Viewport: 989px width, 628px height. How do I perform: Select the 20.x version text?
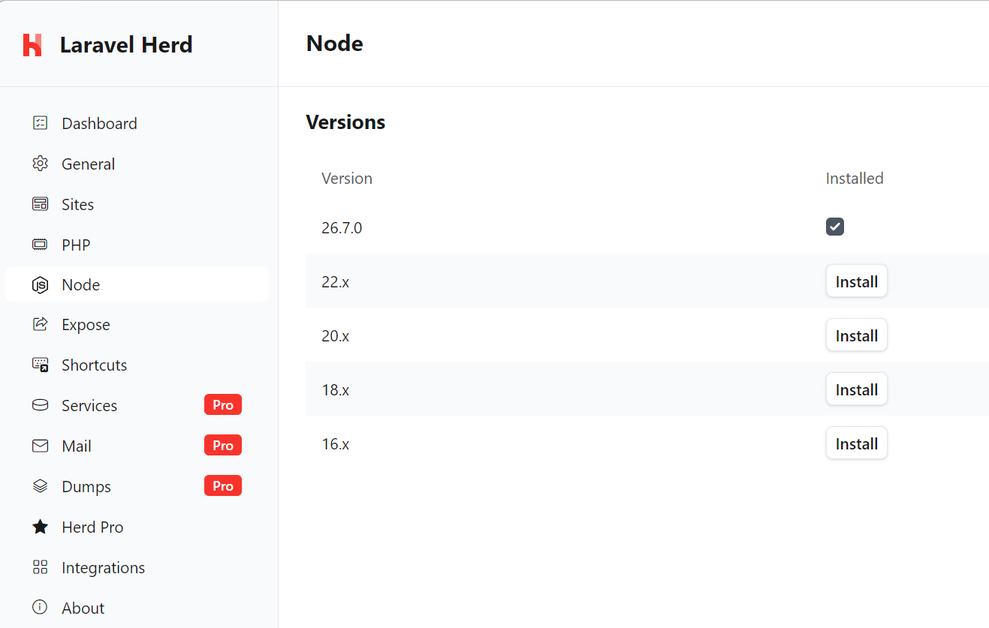(x=336, y=336)
